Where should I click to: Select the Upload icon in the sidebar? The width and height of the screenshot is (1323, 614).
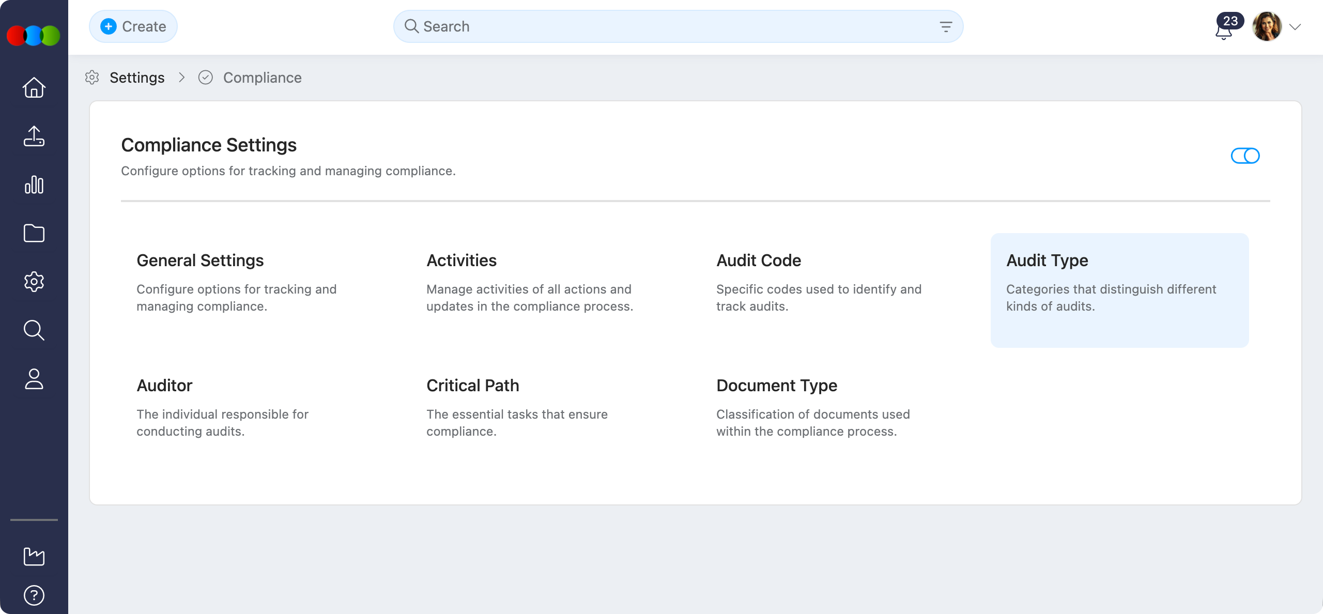coord(34,136)
